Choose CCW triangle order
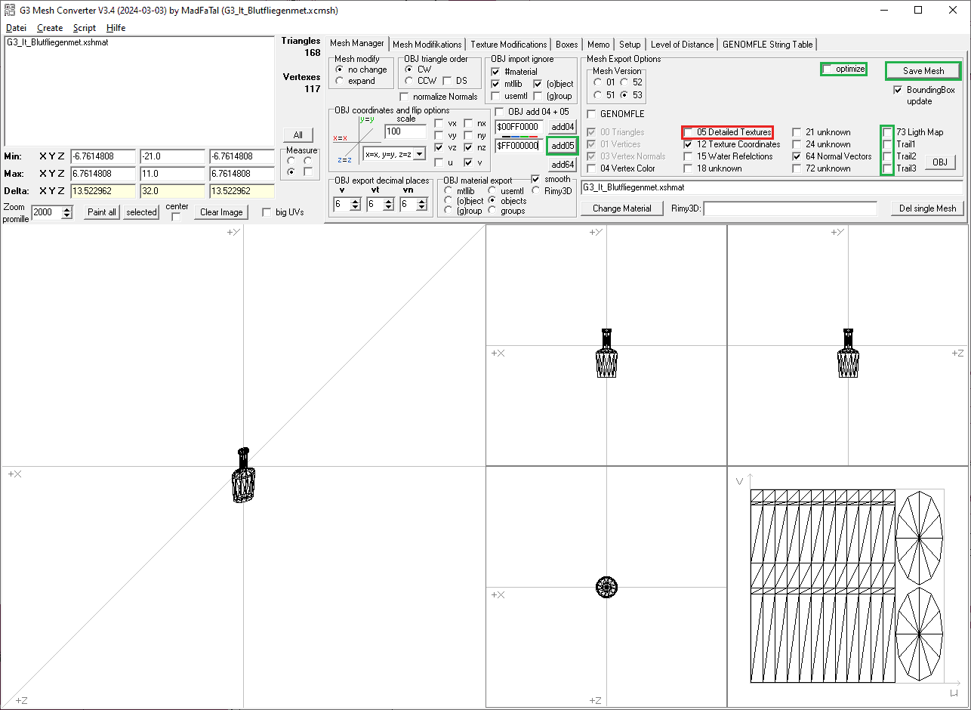The image size is (971, 710). (x=410, y=81)
